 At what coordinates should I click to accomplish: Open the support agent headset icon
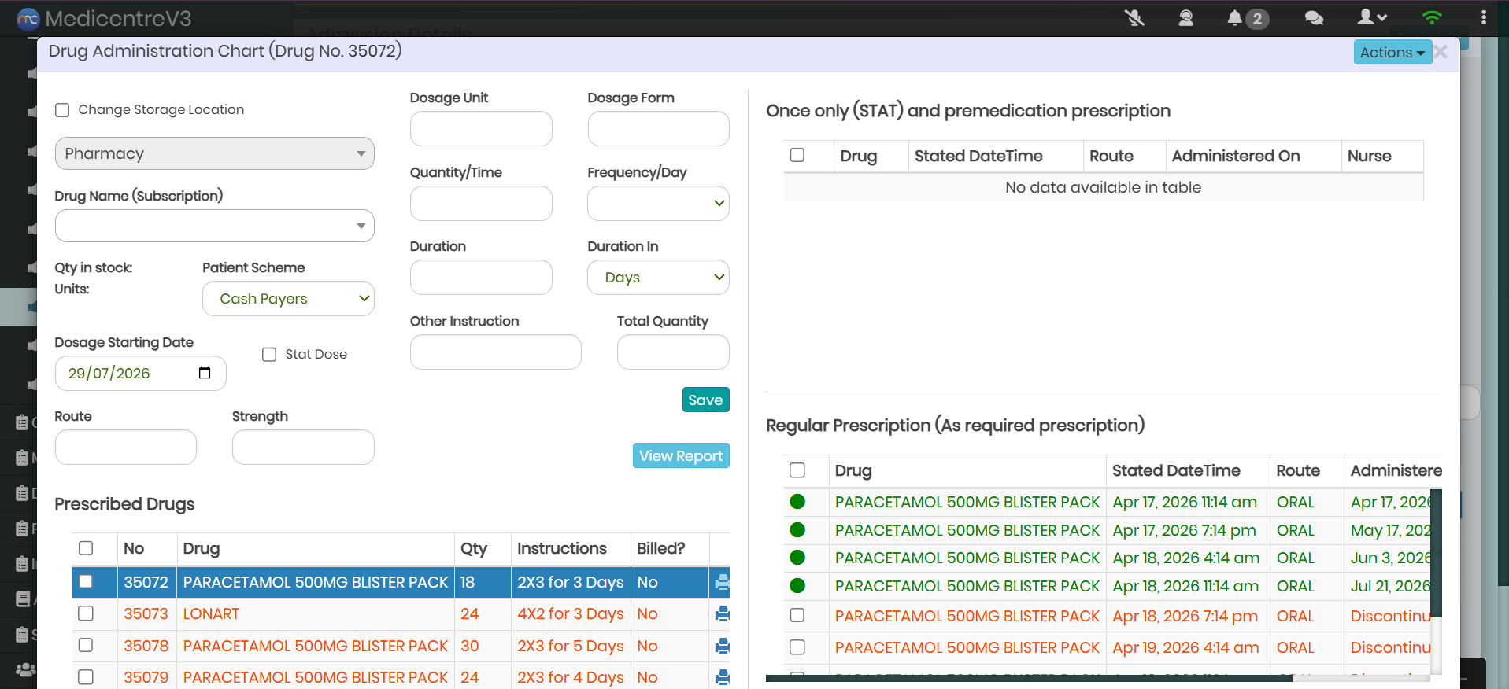pyautogui.click(x=1185, y=17)
